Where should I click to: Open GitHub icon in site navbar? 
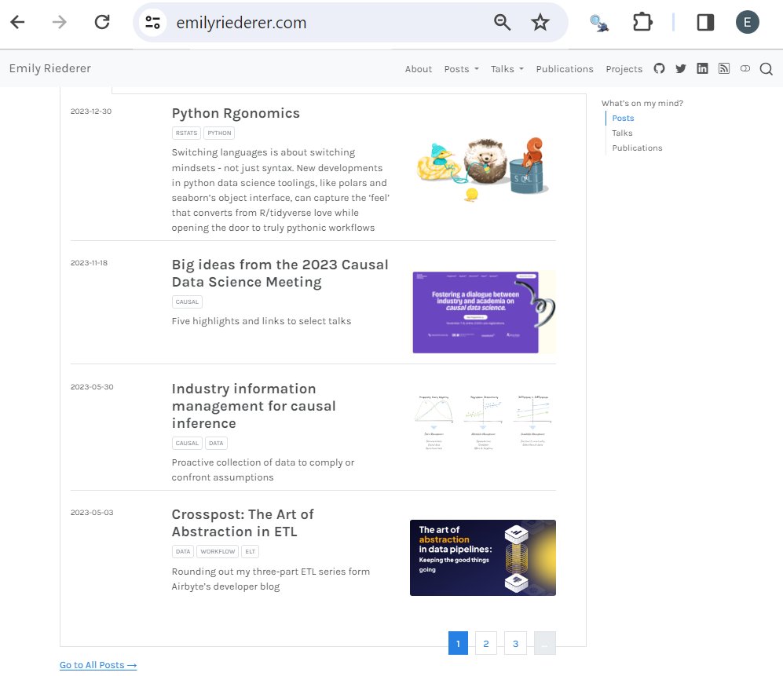659,68
